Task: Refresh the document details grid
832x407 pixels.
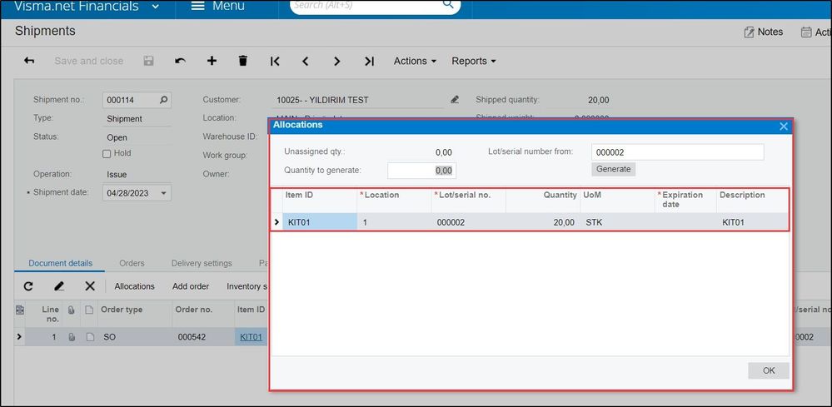Action: (28, 286)
